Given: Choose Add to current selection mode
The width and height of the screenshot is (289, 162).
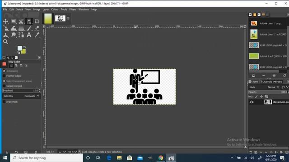Looking at the screenshot, I should [x=16, y=66].
